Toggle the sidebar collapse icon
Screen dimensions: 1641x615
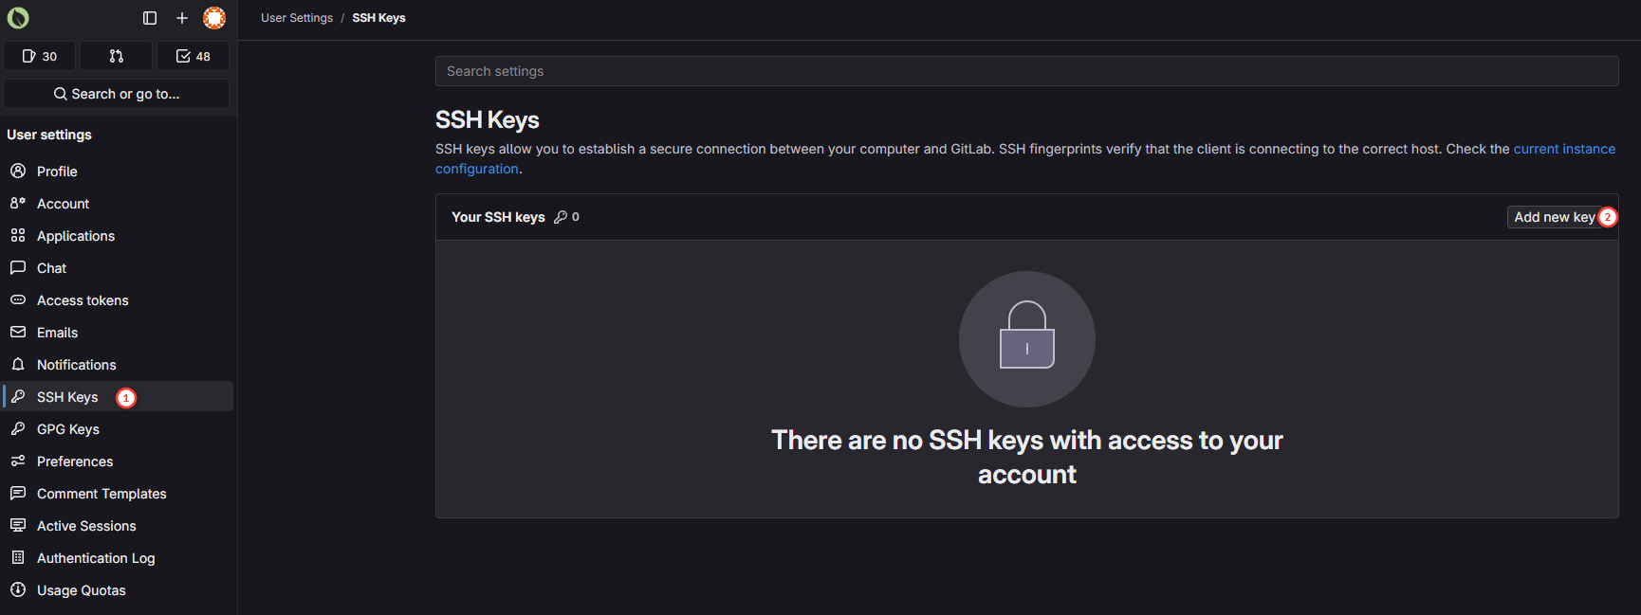click(150, 18)
